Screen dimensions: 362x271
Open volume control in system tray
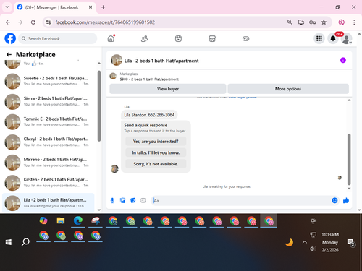tap(313, 249)
